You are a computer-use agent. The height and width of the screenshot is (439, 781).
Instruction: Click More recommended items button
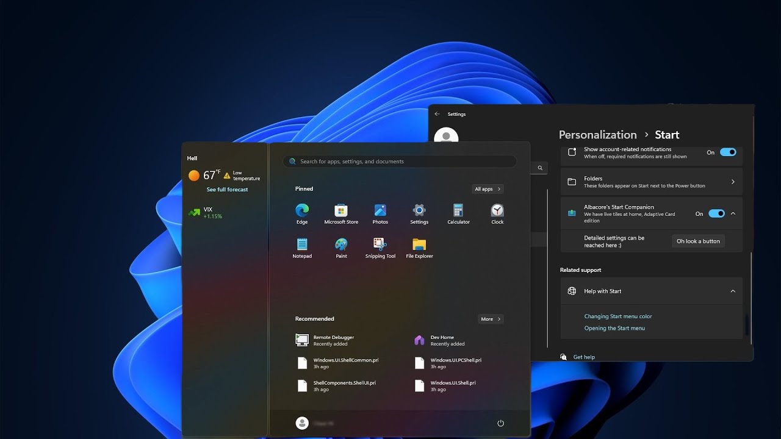click(491, 319)
